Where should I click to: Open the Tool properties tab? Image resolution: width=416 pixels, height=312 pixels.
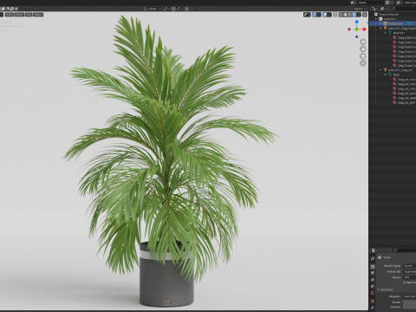(x=373, y=258)
